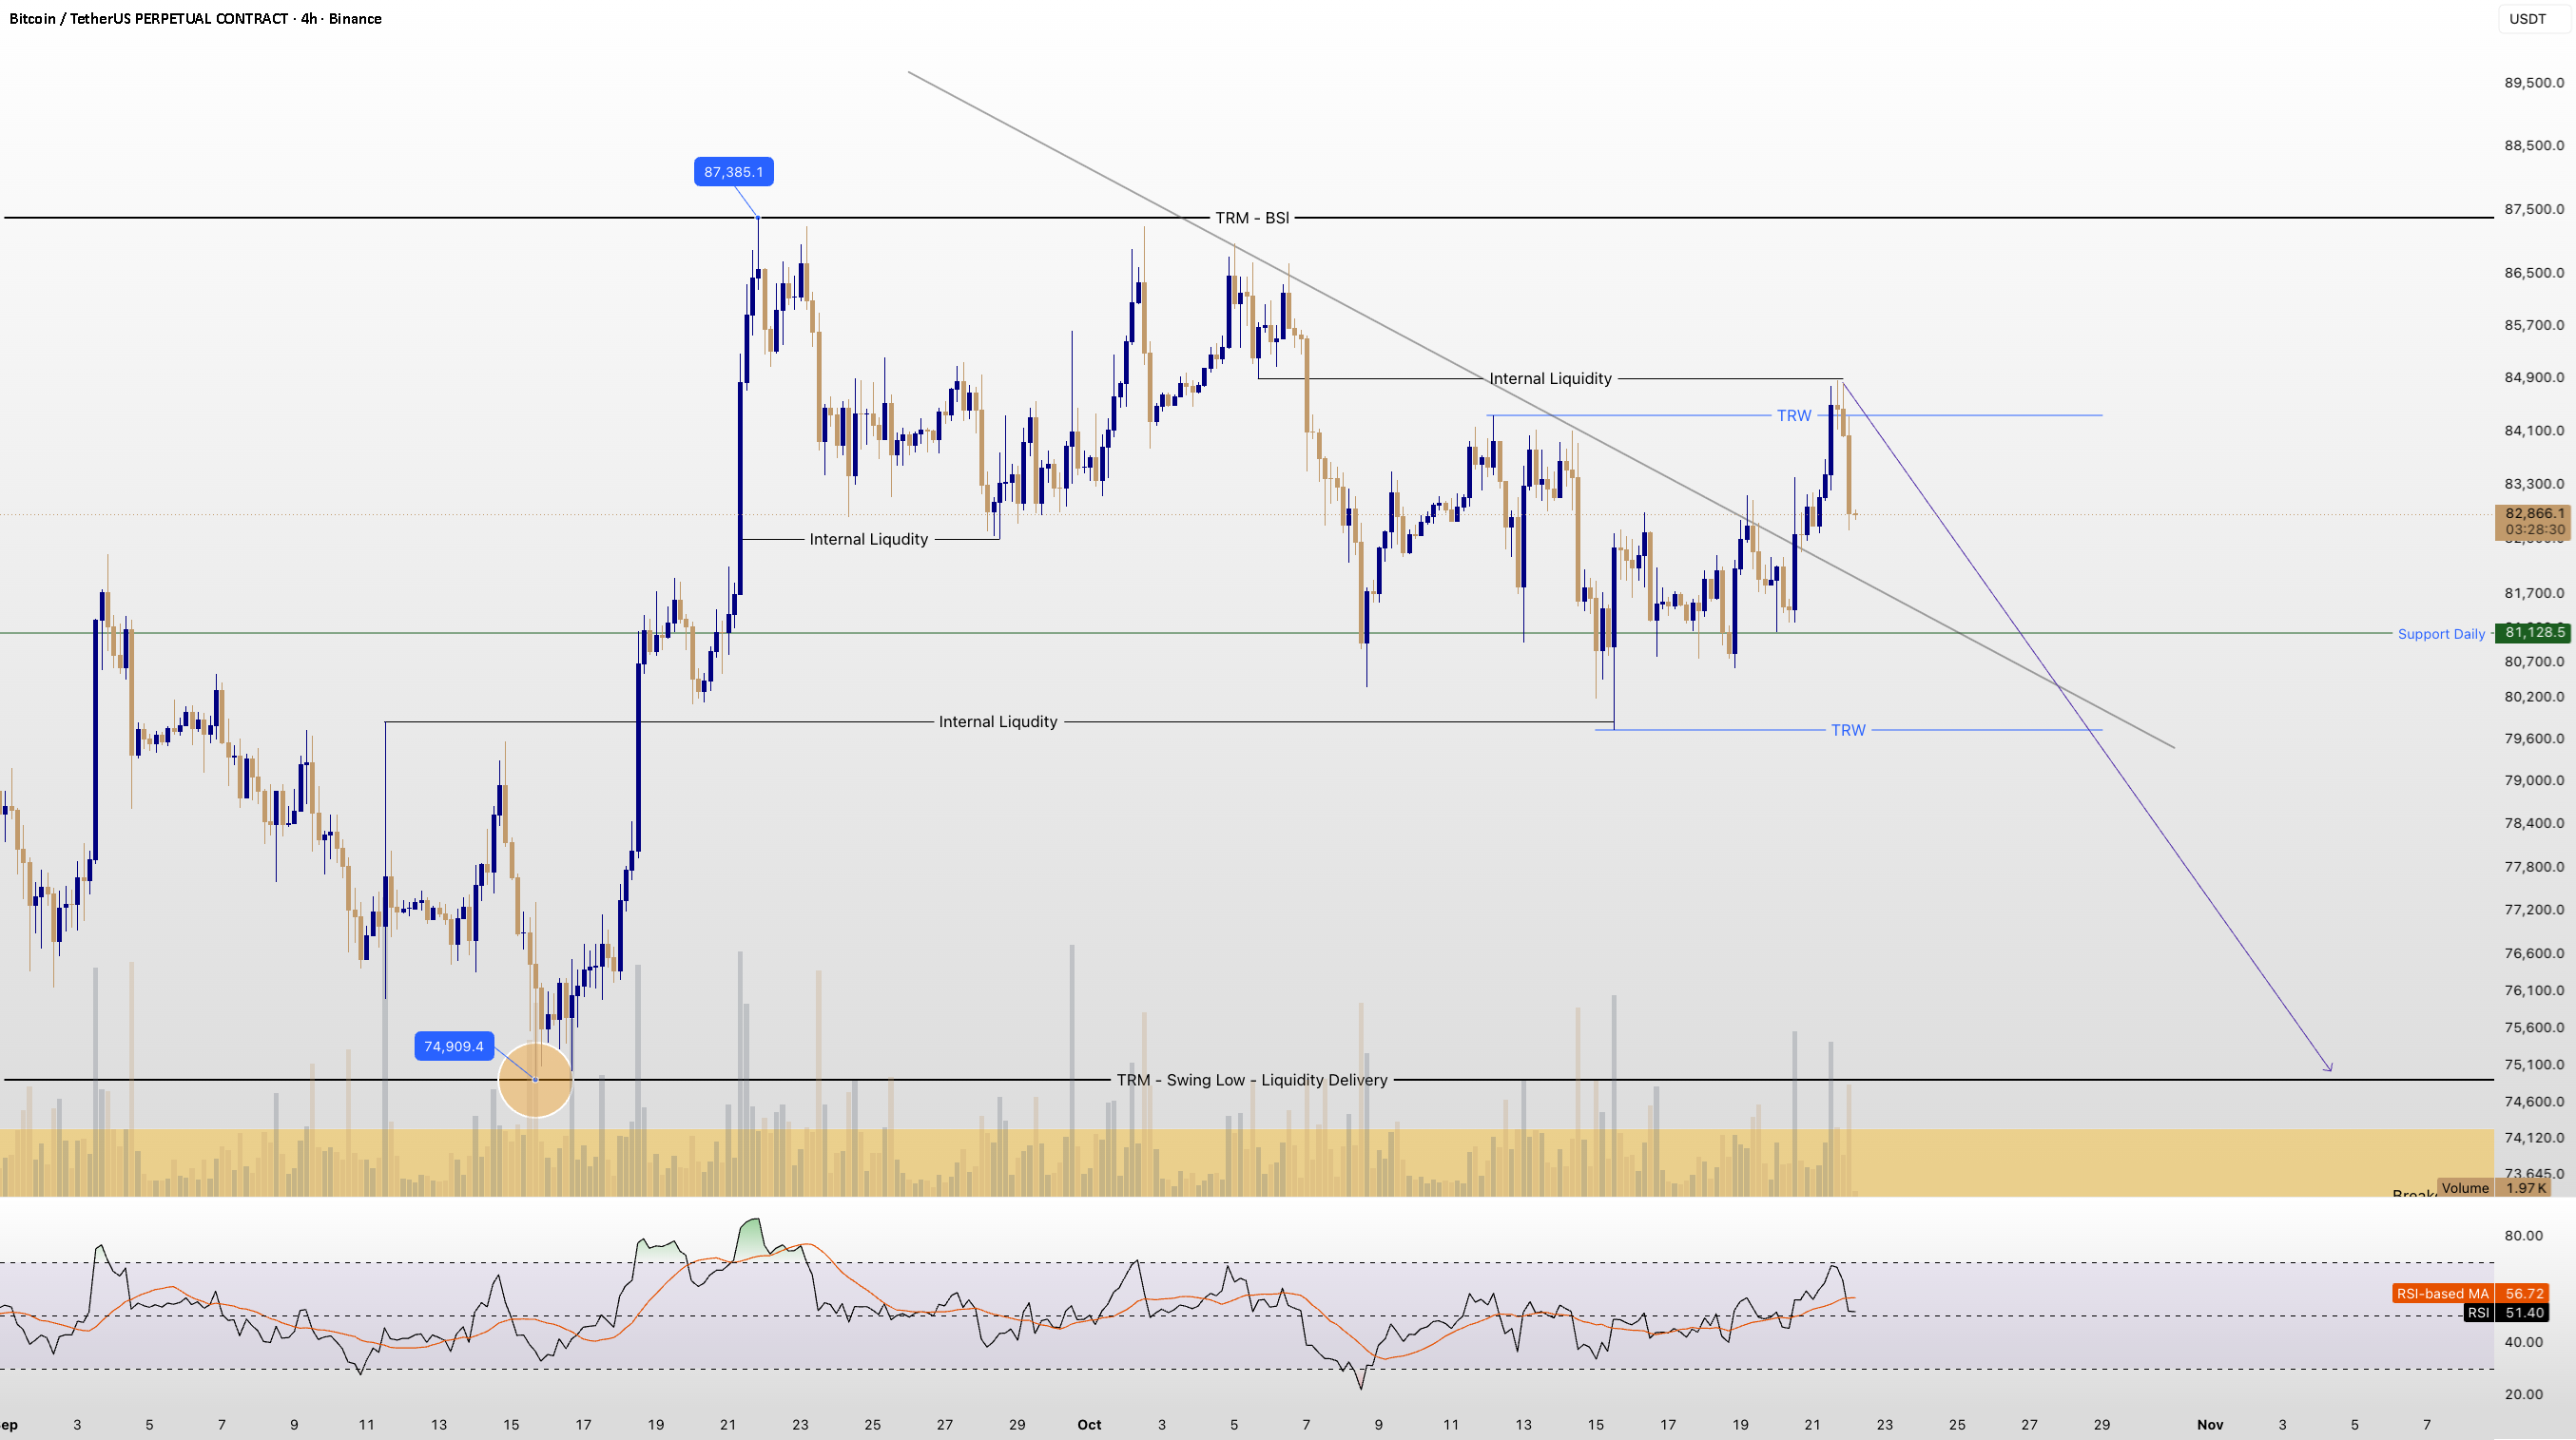Click the RSI scale value 20.00
Image resolution: width=2576 pixels, height=1440 pixels.
click(2523, 1394)
